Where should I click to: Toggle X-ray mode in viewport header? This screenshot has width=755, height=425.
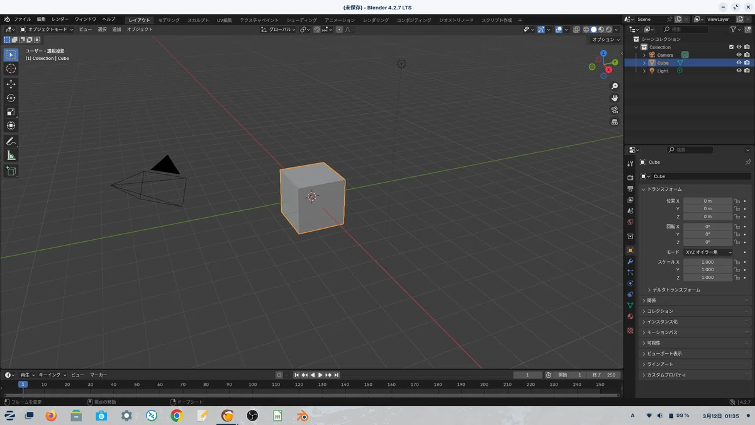click(x=576, y=30)
